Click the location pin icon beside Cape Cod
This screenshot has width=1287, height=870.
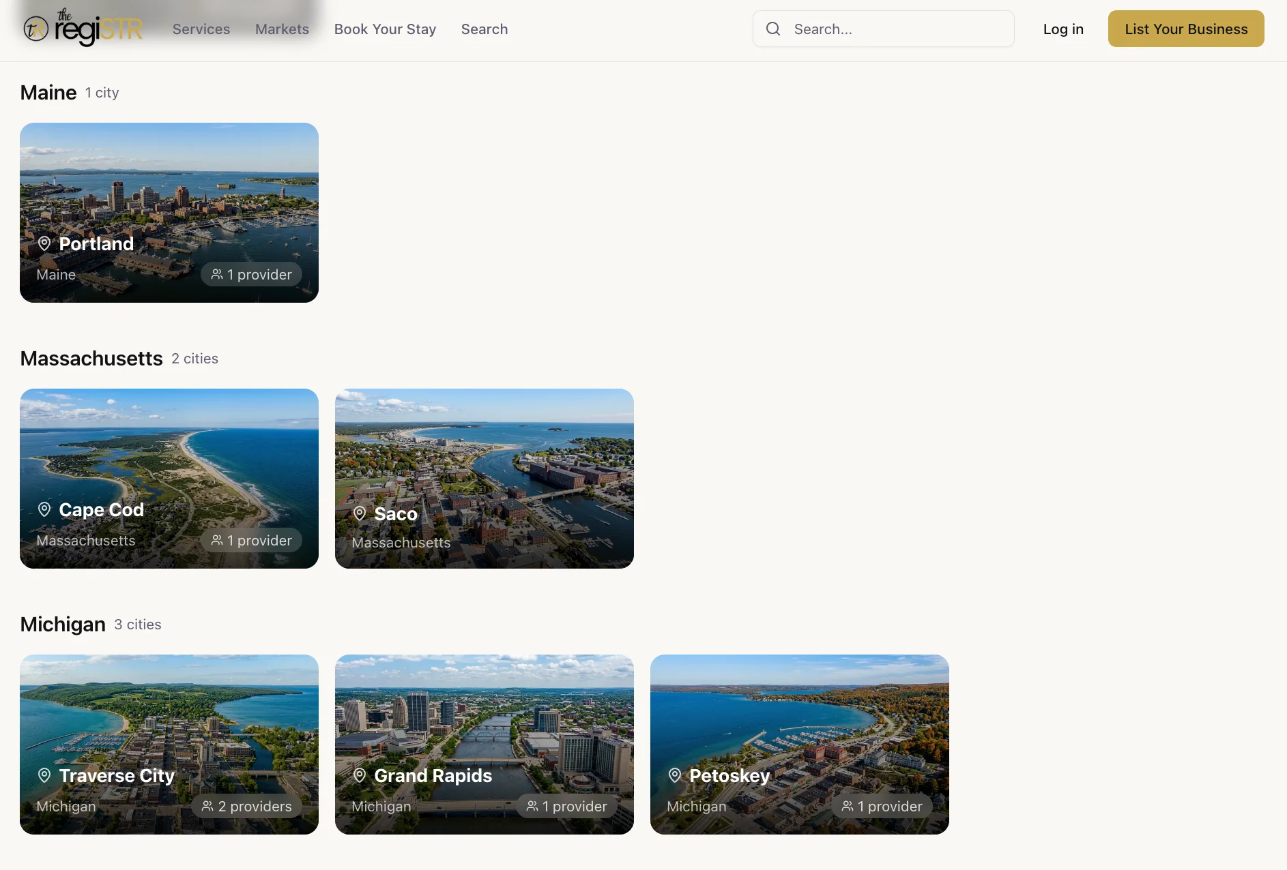click(44, 509)
